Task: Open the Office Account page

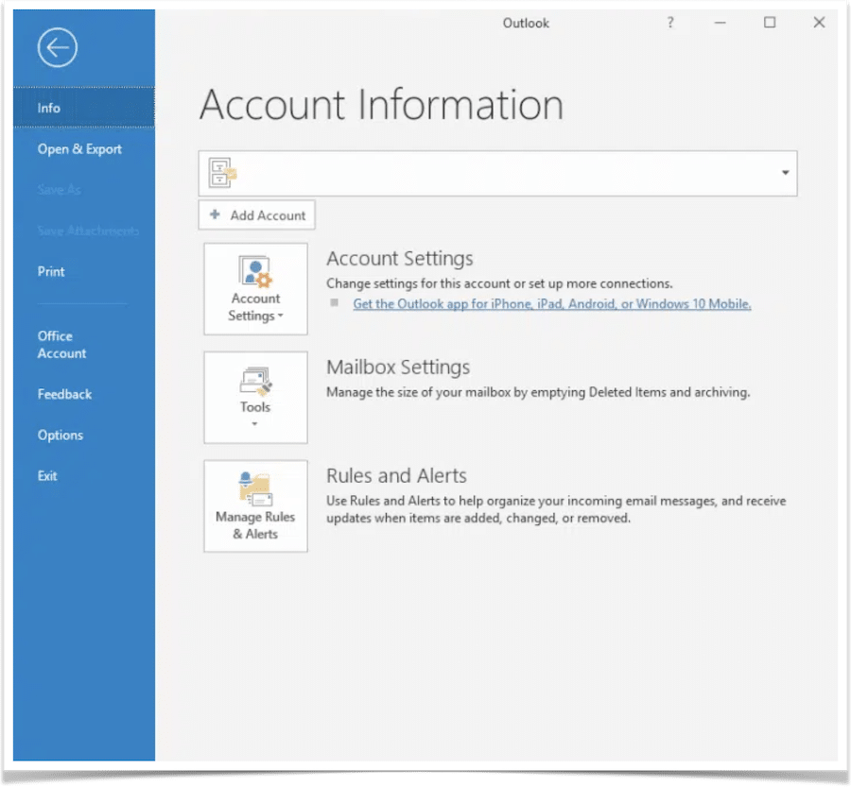Action: 61,345
